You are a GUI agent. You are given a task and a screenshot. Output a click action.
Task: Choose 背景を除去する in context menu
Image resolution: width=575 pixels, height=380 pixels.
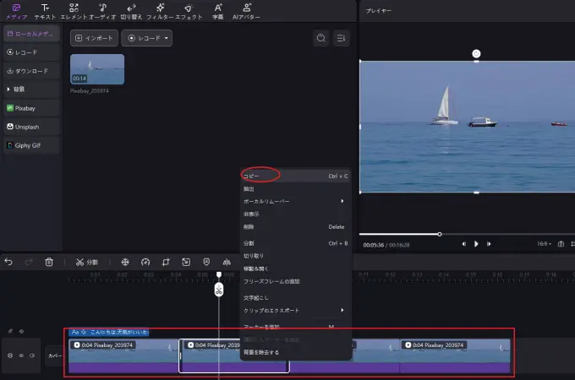click(x=296, y=352)
